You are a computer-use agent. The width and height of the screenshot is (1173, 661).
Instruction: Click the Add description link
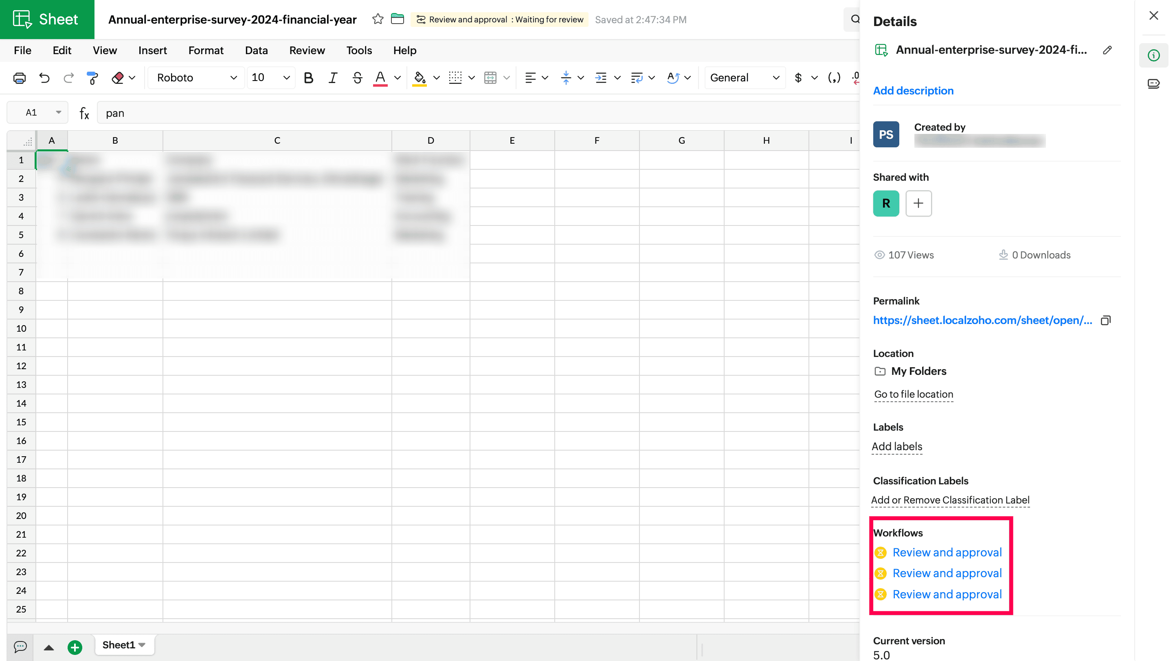point(913,90)
